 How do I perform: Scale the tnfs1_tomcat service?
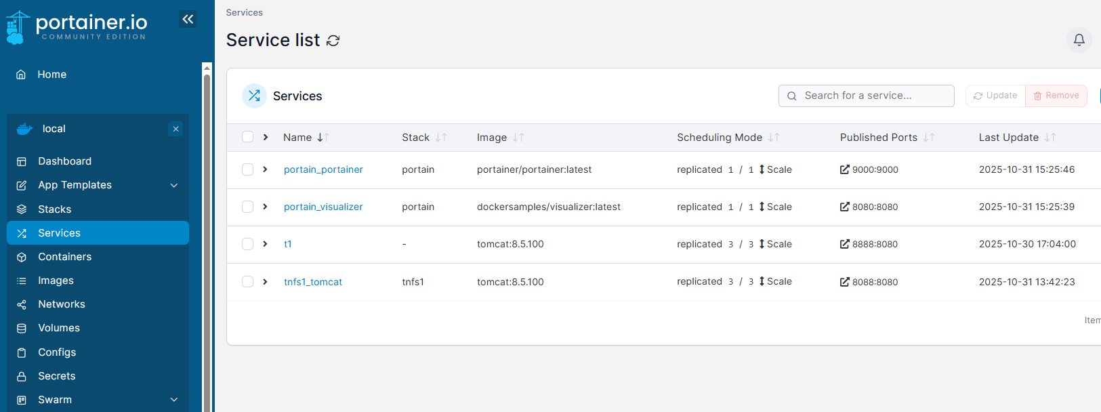click(x=775, y=281)
